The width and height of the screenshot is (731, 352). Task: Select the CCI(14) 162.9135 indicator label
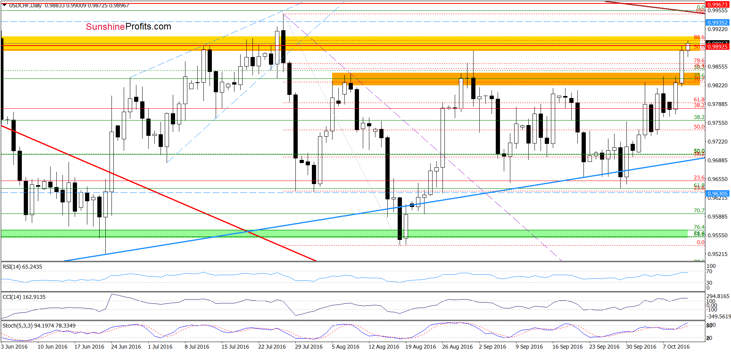(x=24, y=297)
